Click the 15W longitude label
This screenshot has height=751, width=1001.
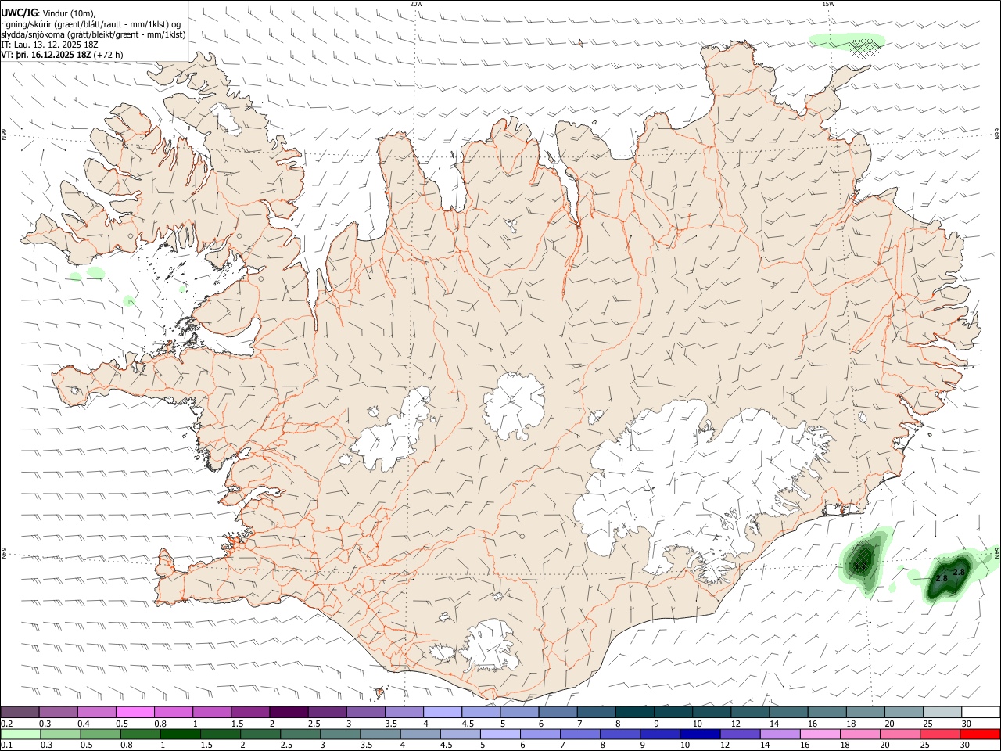coord(827,4)
